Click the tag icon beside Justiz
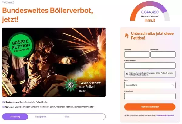This screenshot has width=182, height=124. (3, 2)
